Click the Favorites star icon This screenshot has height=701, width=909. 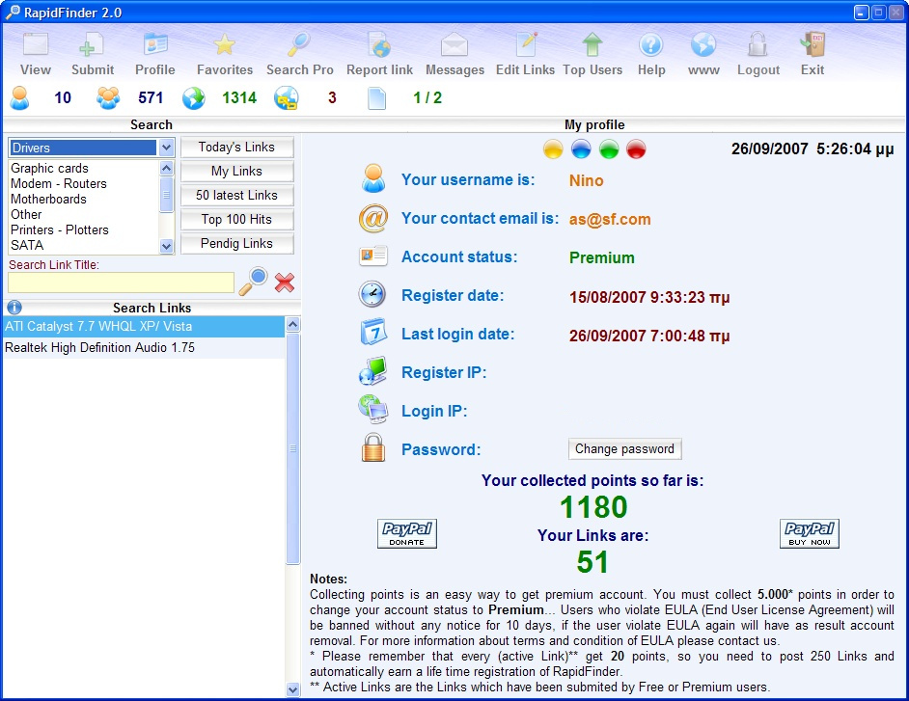point(224,46)
